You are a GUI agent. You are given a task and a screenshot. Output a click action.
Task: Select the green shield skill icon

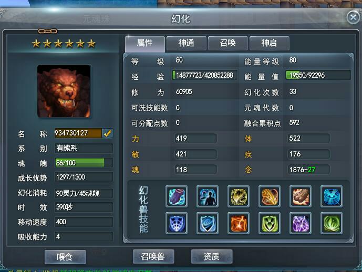click(270, 223)
